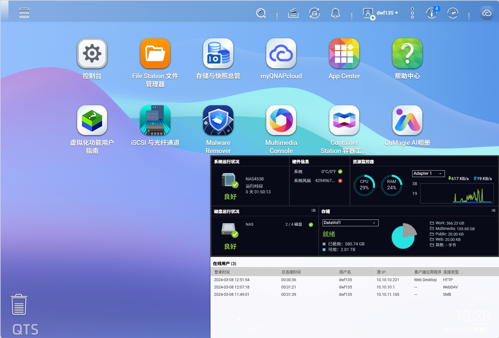The width and height of the screenshot is (499, 338).
Task: Click the storage (存储) panel list icon
Action: pyautogui.click(x=493, y=211)
